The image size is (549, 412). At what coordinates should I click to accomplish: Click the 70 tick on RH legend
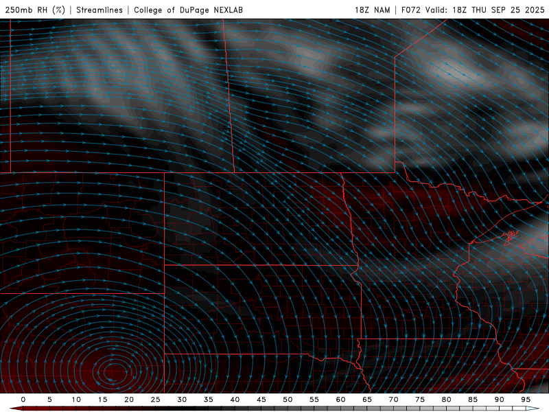[393, 400]
